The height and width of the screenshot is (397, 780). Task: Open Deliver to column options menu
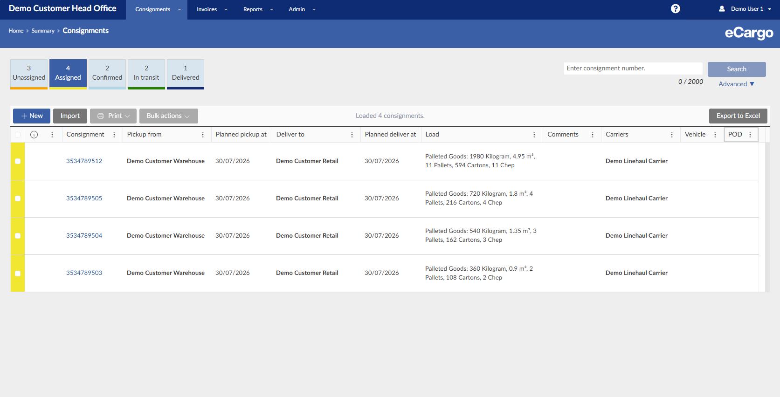point(352,135)
